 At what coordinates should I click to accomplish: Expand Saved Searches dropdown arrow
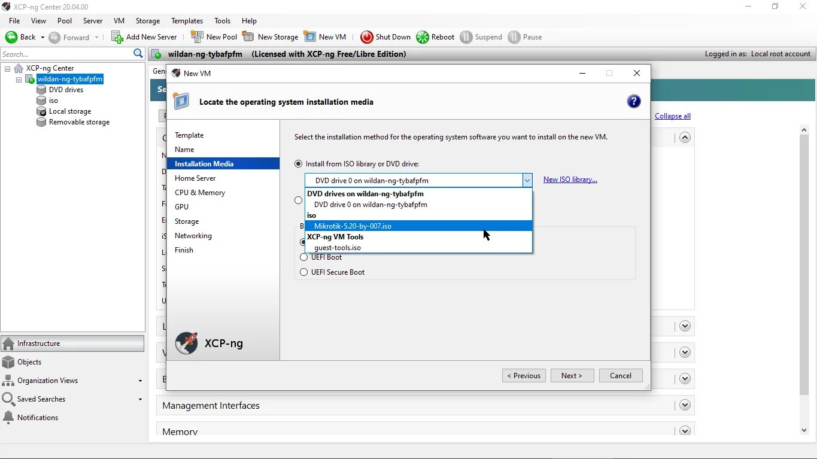click(140, 400)
